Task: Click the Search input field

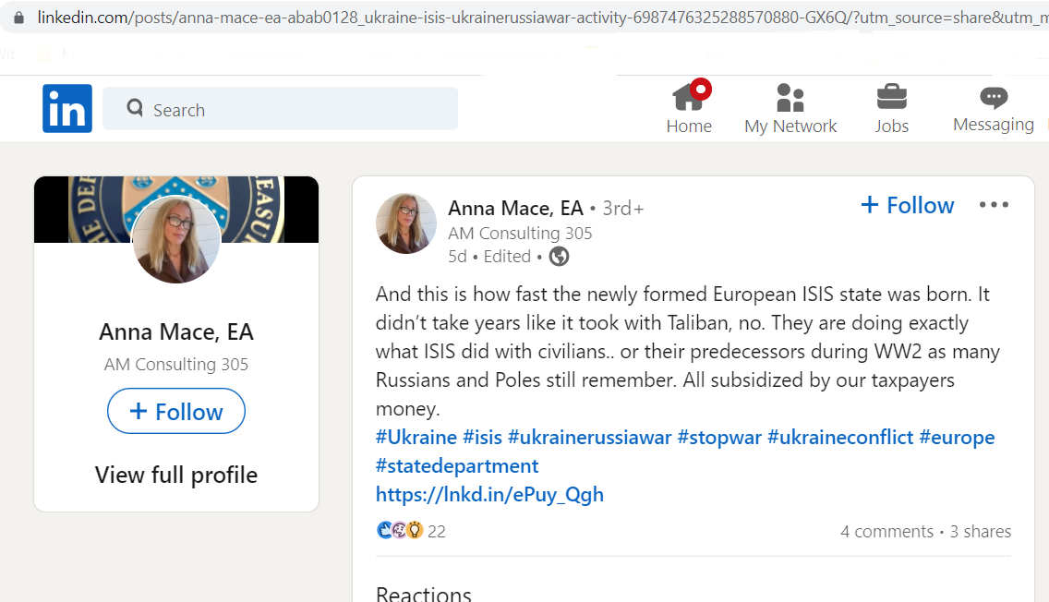Action: point(281,108)
